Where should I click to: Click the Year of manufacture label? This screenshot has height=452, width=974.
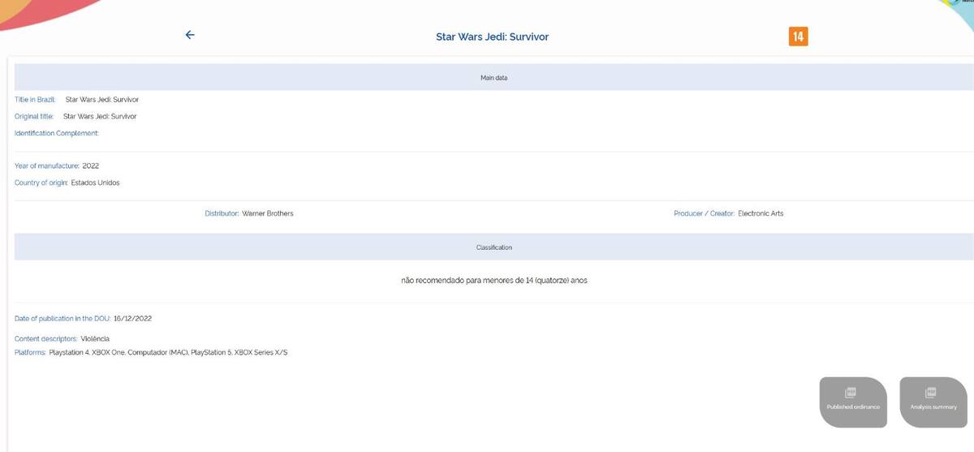tap(46, 166)
